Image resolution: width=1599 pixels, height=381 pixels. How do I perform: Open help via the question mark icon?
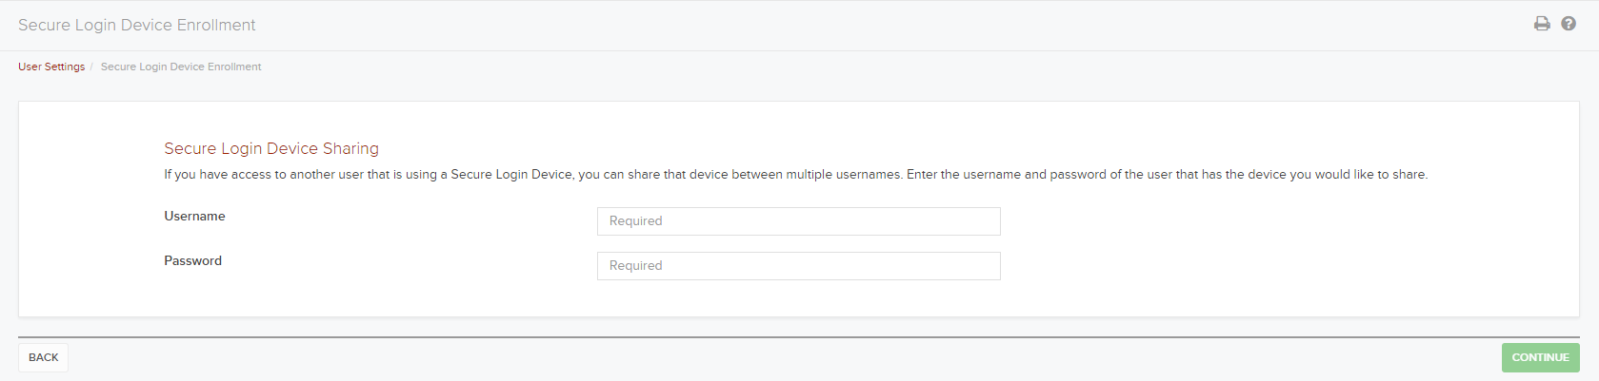pos(1569,24)
